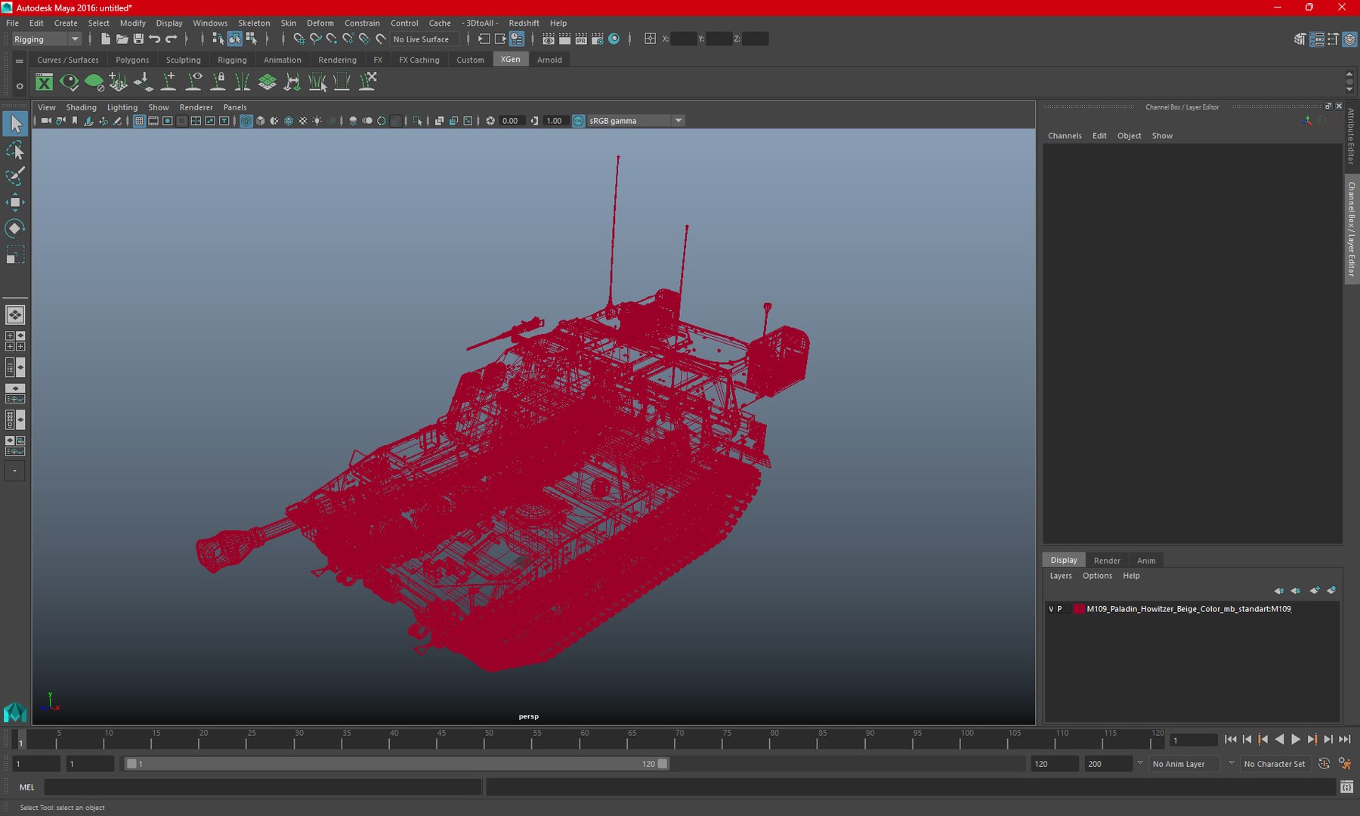The width and height of the screenshot is (1360, 816).
Task: Click the XGen preview eye shelf icon
Action: click(69, 82)
